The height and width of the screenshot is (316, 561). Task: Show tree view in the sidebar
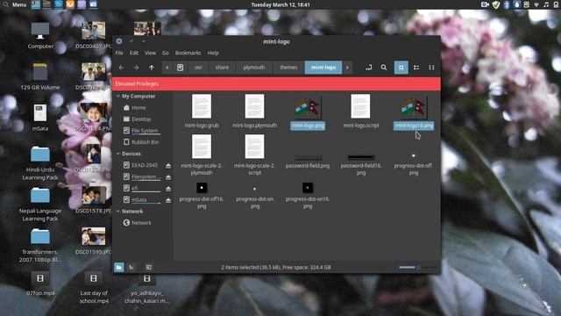click(131, 267)
